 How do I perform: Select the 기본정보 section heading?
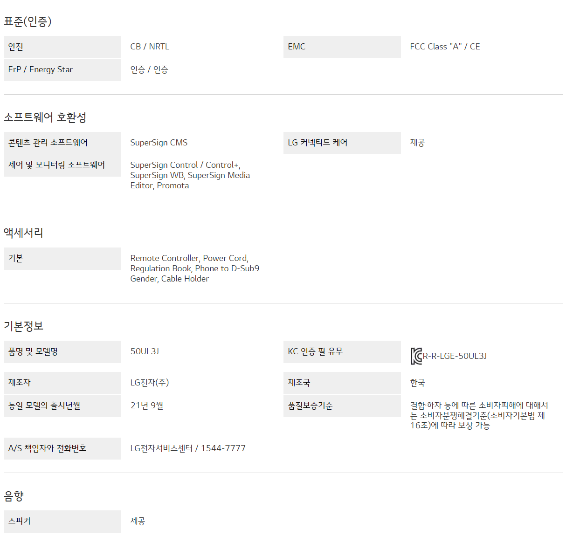23,326
